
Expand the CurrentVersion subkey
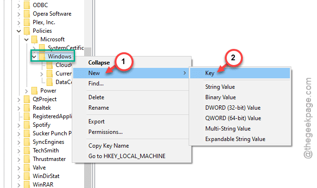point(42,74)
